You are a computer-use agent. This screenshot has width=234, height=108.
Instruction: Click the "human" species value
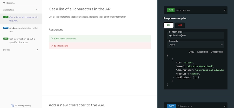point(195,74)
